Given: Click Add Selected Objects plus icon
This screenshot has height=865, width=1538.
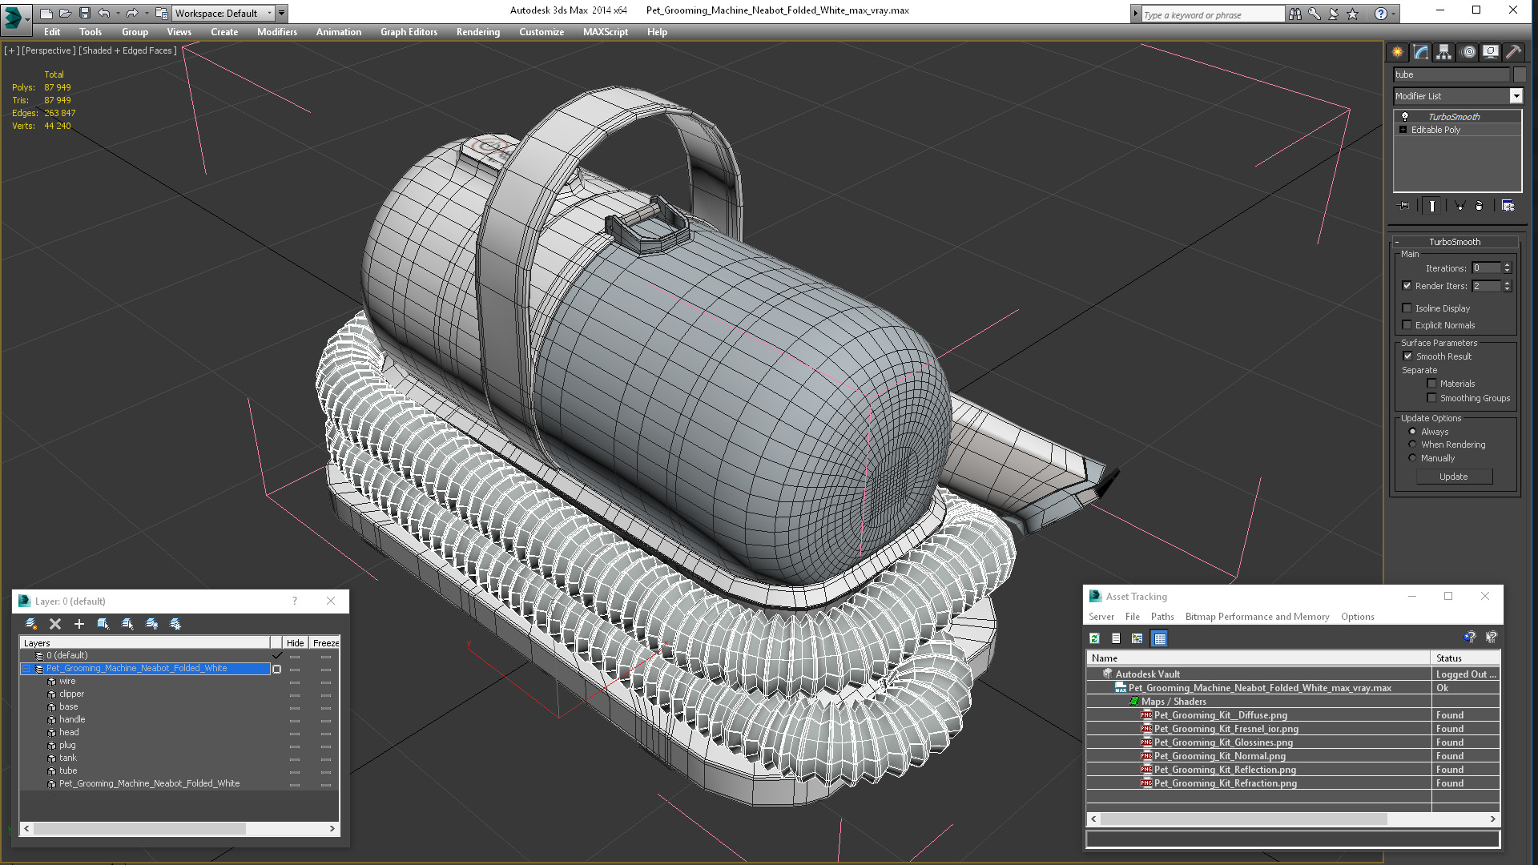Looking at the screenshot, I should coord(79,624).
